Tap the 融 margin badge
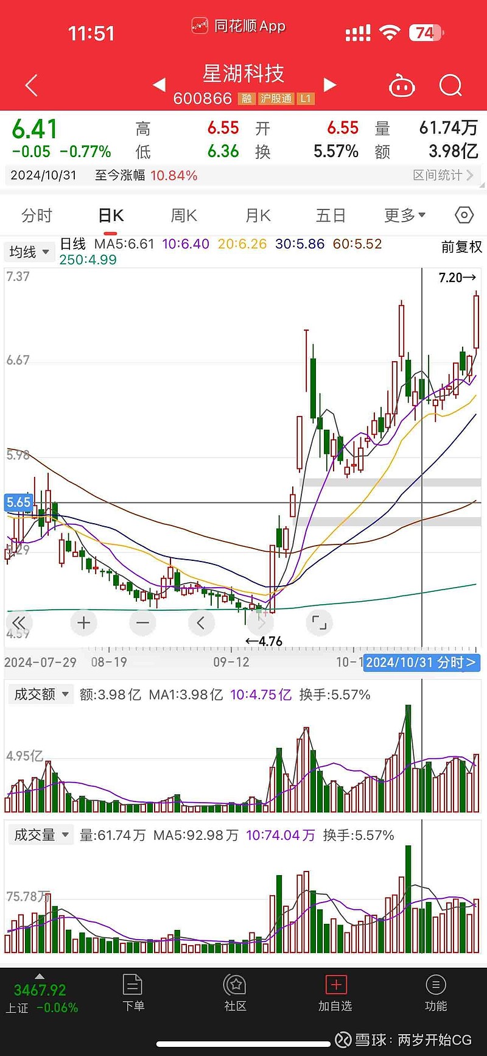The width and height of the screenshot is (487, 1056). click(247, 99)
